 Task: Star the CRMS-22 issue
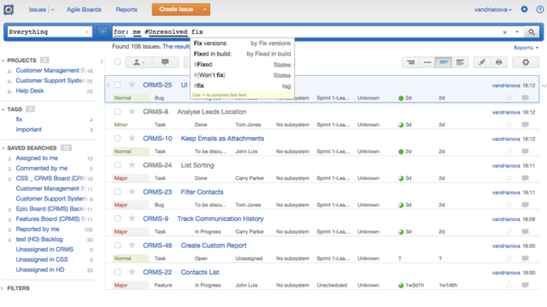tap(132, 272)
